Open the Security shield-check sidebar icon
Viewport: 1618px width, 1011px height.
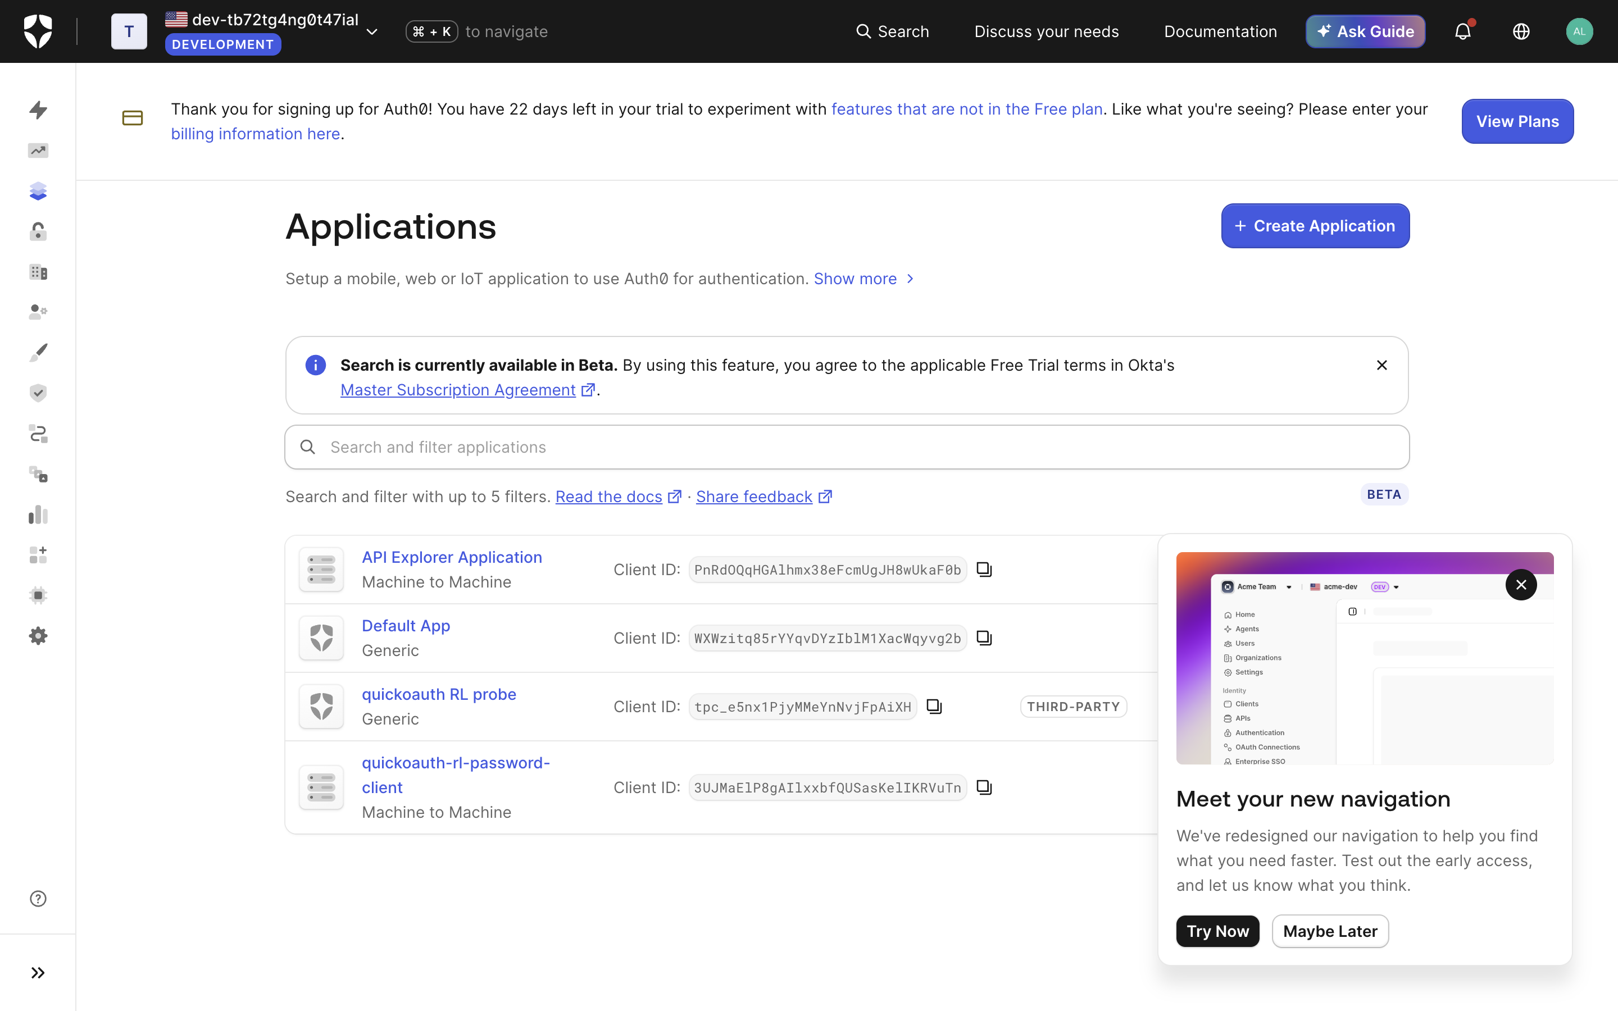[x=38, y=393]
